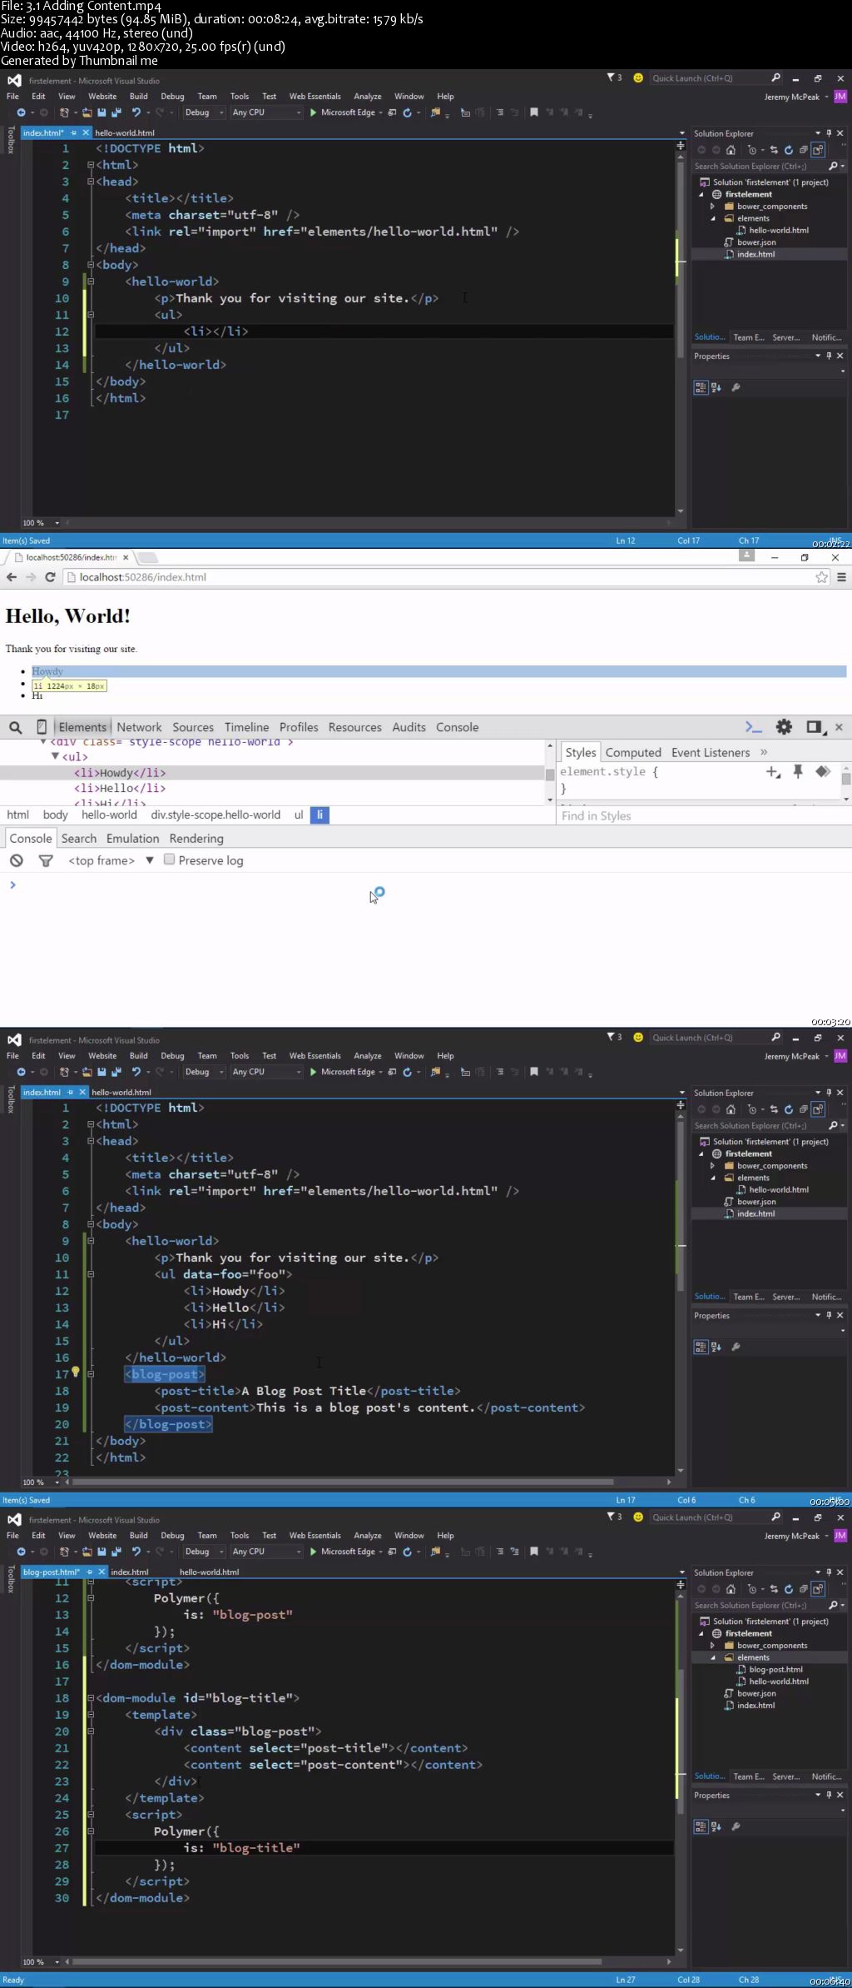
Task: Open the Event Listeners pane tab
Action: (x=711, y=752)
